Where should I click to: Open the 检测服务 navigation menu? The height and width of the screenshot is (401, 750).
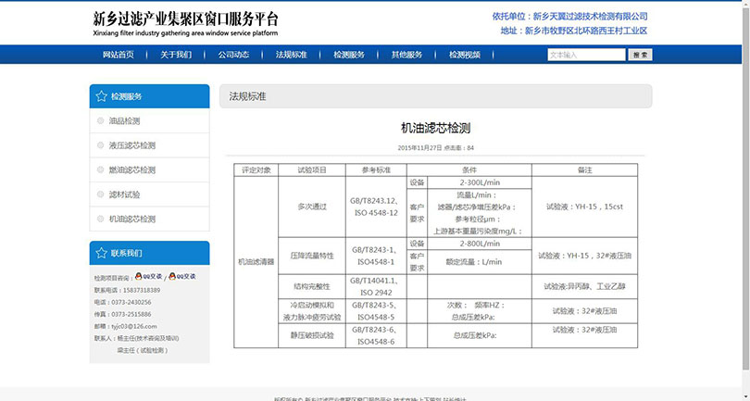(349, 55)
